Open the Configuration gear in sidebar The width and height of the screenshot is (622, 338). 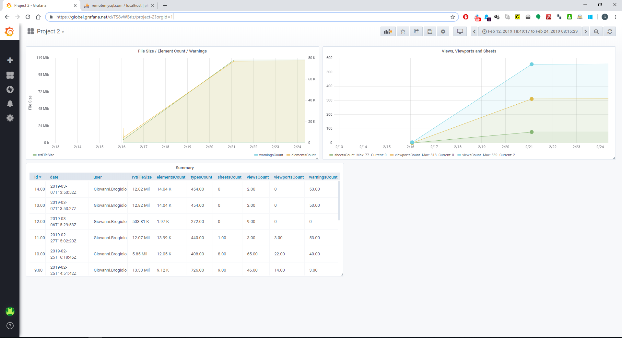coord(10,118)
